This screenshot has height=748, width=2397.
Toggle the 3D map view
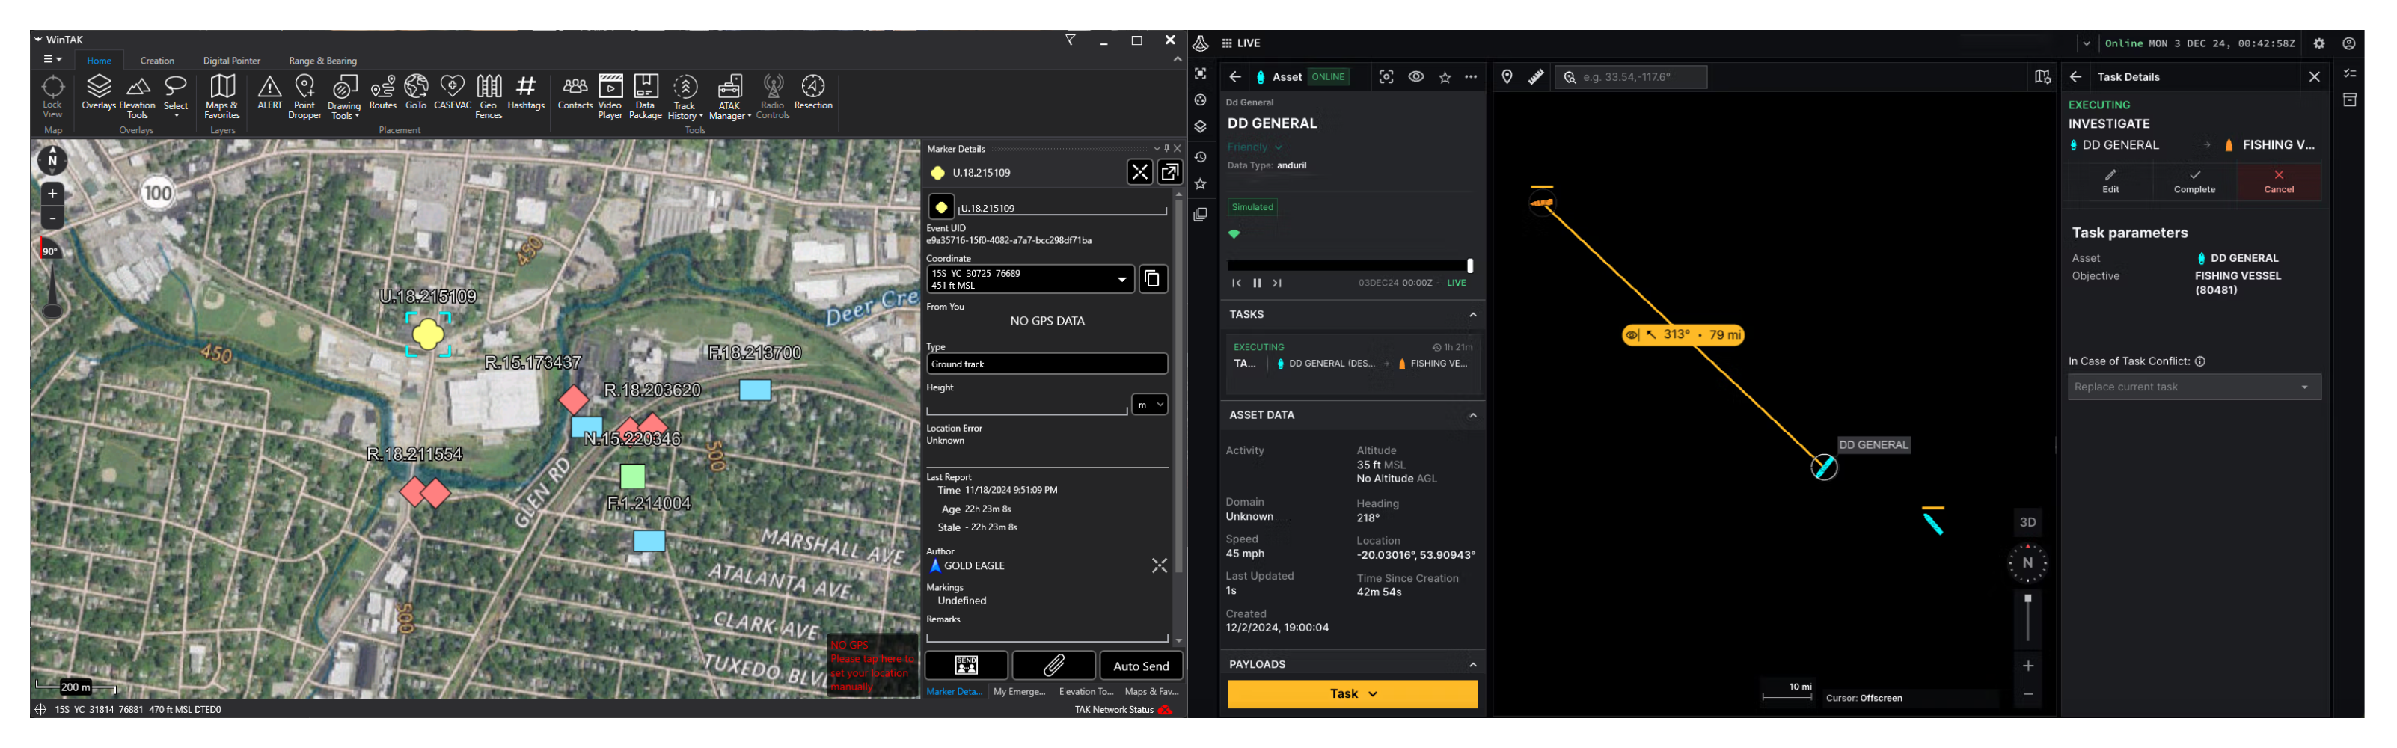(2027, 522)
